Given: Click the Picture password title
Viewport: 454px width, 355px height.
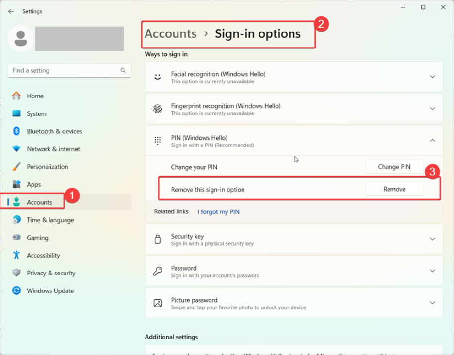Looking at the screenshot, I should pos(195,300).
